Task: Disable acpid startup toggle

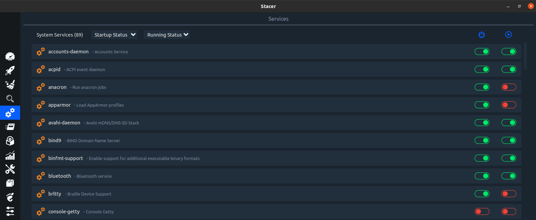Action: point(482,69)
